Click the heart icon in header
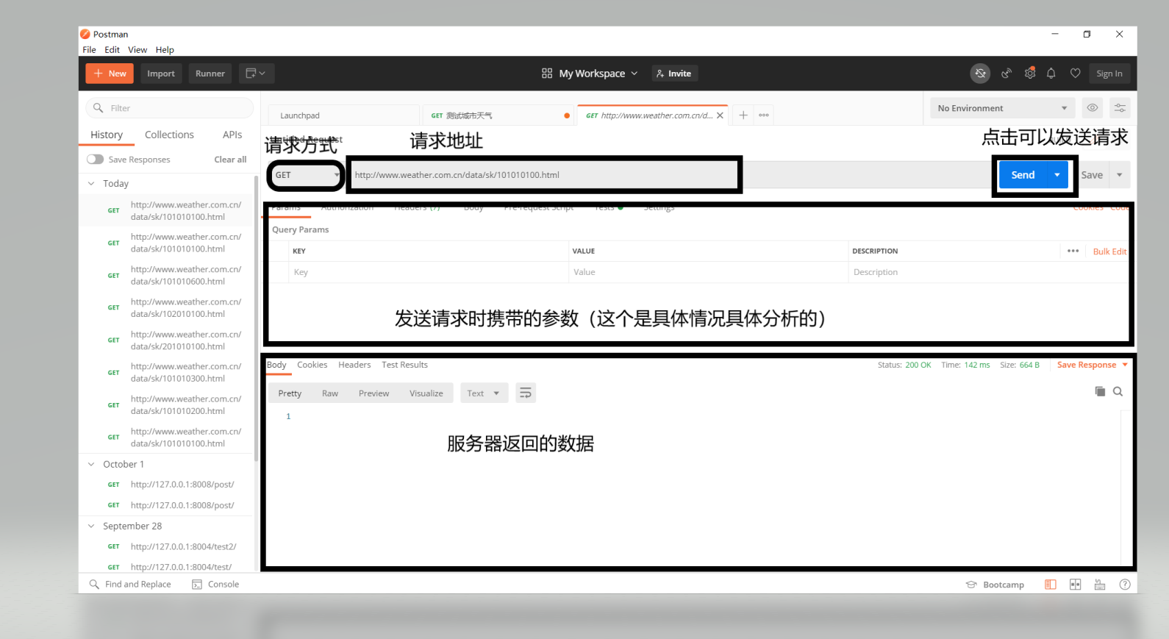The image size is (1169, 639). 1075,74
